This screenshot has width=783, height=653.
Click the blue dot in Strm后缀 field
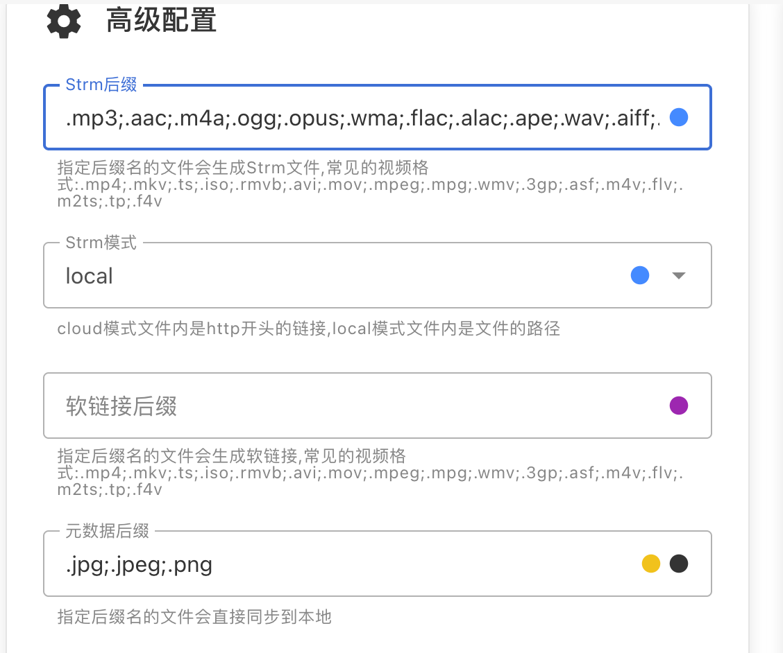click(679, 118)
